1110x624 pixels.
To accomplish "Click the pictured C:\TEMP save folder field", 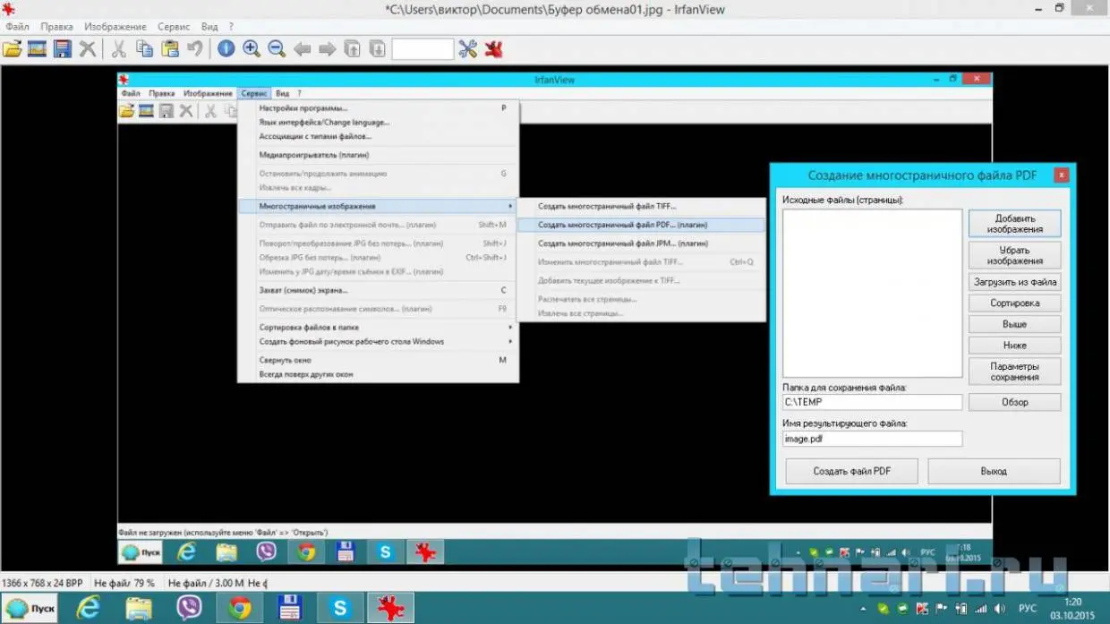I will [x=872, y=402].
